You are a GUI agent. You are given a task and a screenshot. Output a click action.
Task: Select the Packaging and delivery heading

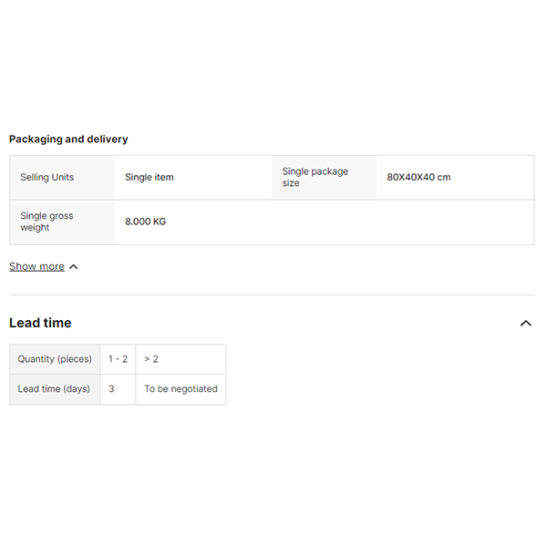[68, 139]
